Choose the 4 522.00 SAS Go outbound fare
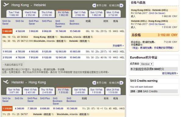The image size is (183, 117). [x=20, y=31]
